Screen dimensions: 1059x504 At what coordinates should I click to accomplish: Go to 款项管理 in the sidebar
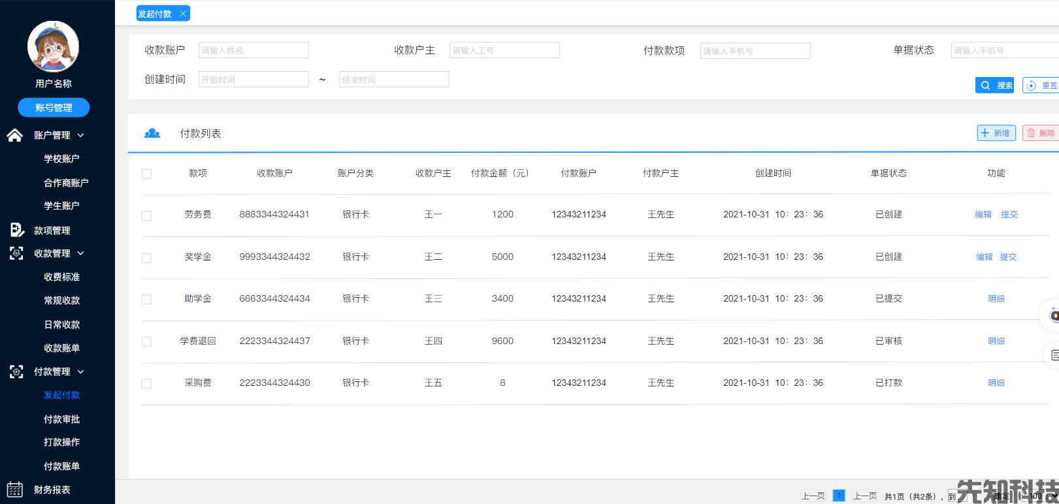pyautogui.click(x=52, y=230)
